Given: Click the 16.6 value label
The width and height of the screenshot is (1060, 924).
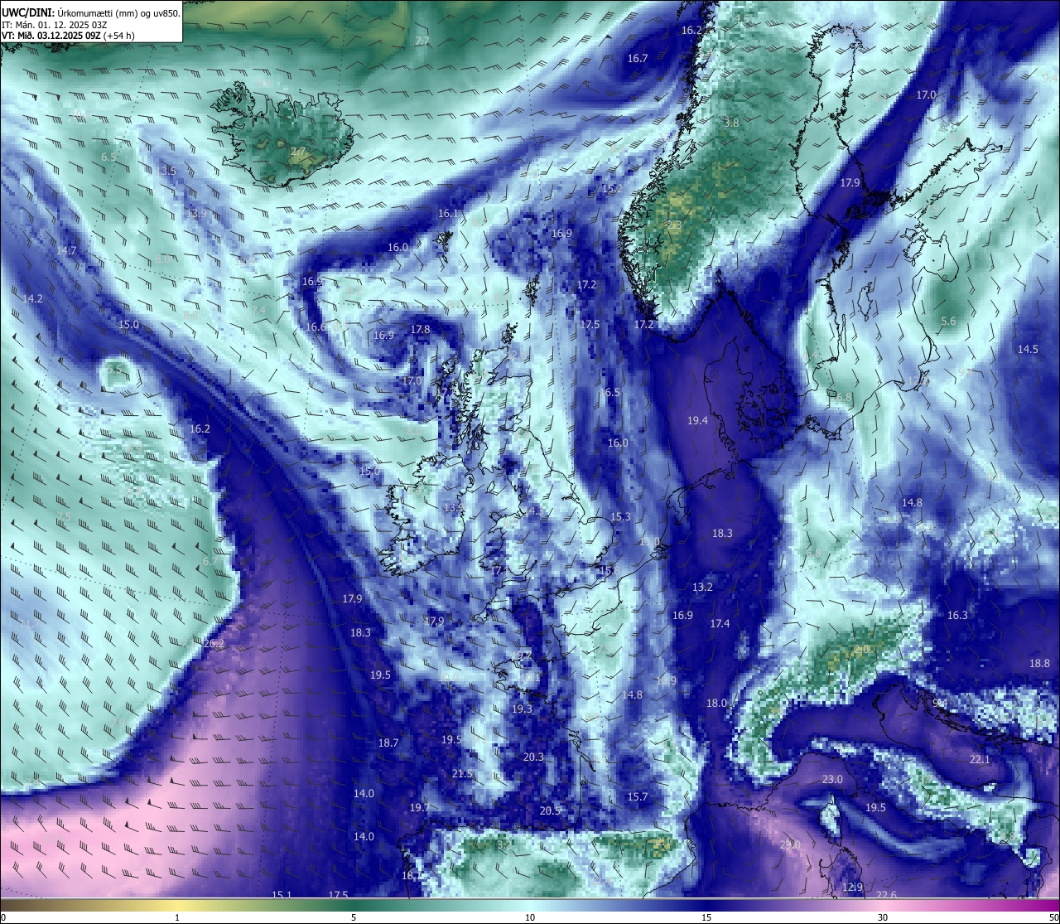Looking at the screenshot, I should [316, 327].
